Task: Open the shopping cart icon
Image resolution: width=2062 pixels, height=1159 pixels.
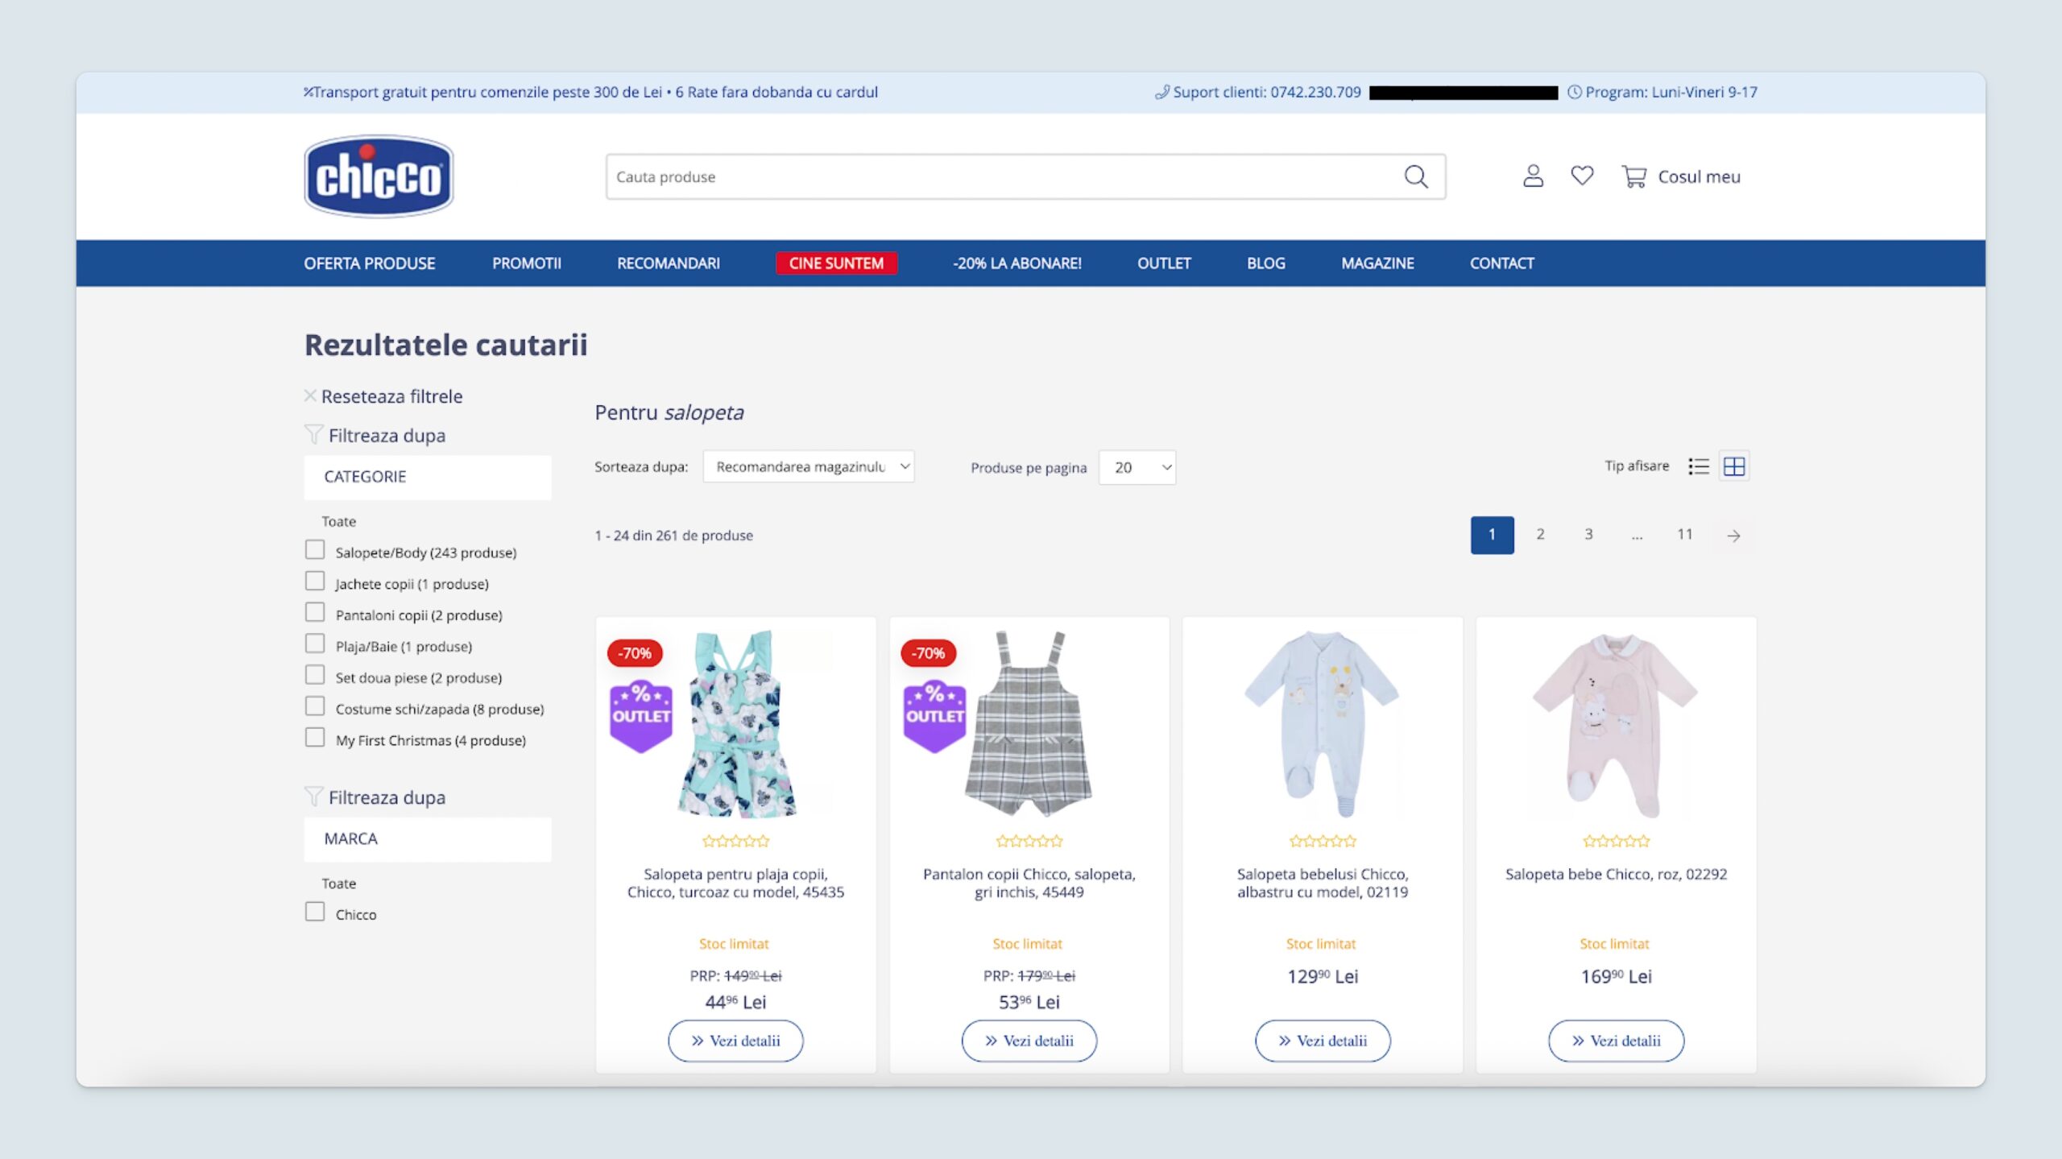Action: tap(1633, 176)
